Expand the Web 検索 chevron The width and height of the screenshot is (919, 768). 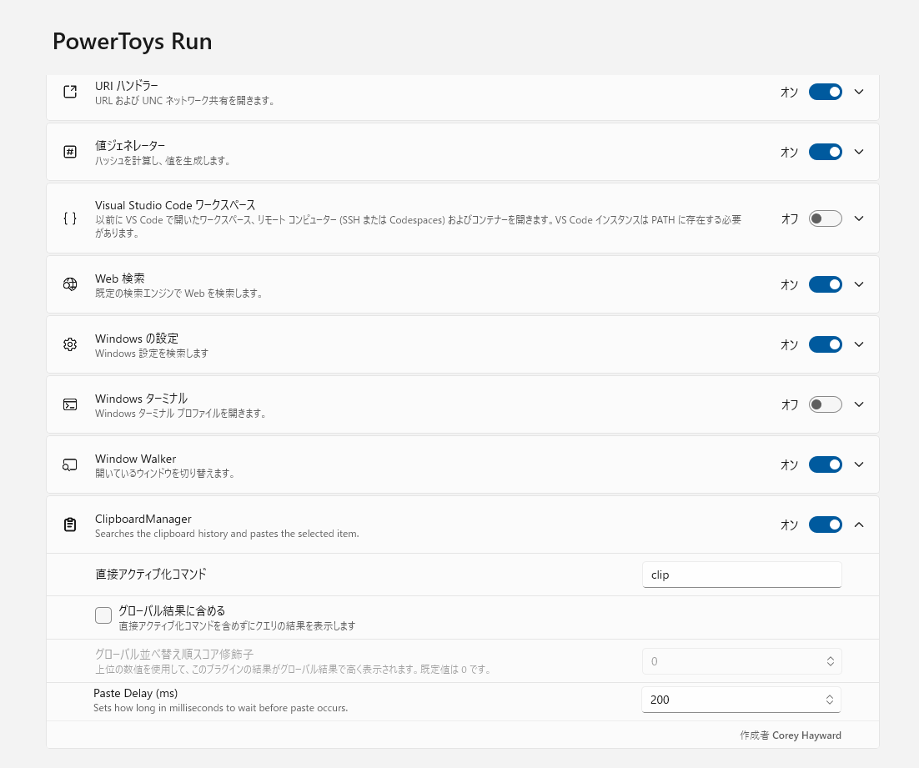(859, 284)
